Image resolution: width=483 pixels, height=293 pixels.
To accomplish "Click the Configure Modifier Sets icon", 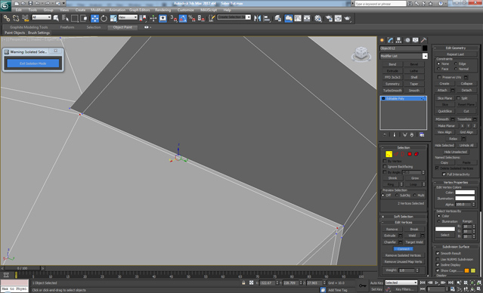I will 422,135.
